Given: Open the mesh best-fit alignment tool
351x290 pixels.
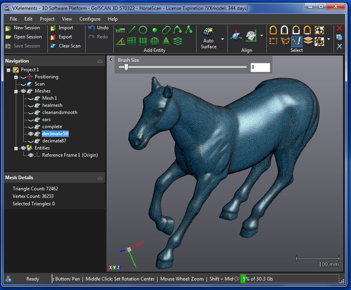Looking at the screenshot, I should (251, 36).
